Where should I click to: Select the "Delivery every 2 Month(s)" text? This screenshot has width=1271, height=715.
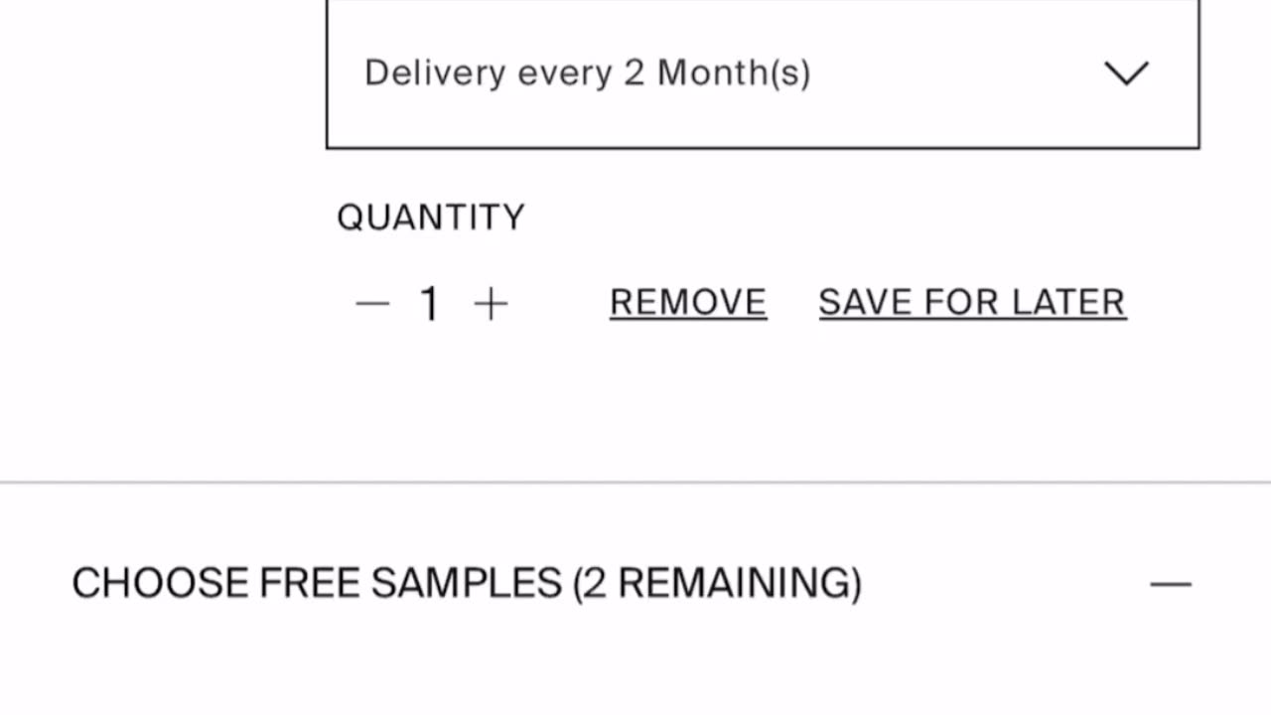click(x=587, y=73)
